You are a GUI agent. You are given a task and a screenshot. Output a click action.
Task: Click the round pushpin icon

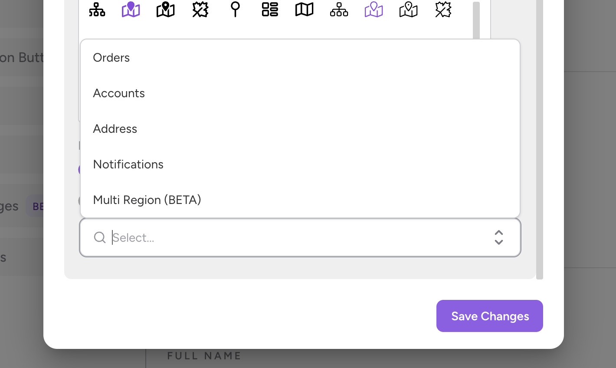point(235,10)
